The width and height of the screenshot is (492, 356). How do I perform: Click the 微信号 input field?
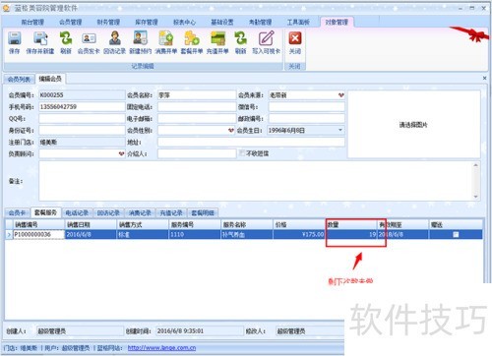click(307, 107)
